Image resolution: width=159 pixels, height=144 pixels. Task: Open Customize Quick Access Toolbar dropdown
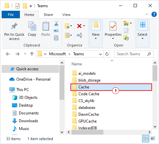click(31, 6)
